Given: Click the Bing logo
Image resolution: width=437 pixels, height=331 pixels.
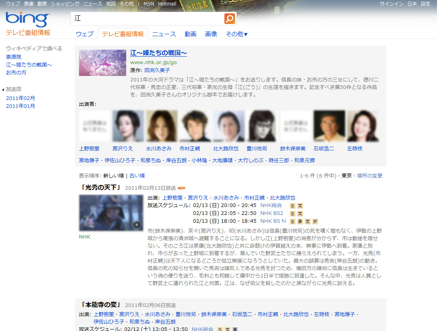Looking at the screenshot, I should tap(28, 19).
